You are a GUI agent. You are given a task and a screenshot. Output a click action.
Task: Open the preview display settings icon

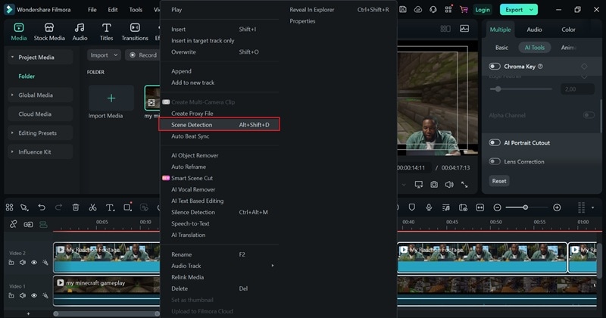coord(419,185)
